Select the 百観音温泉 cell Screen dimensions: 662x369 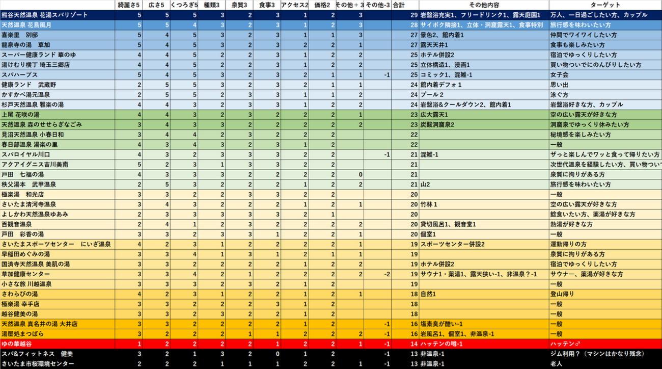tap(58, 224)
